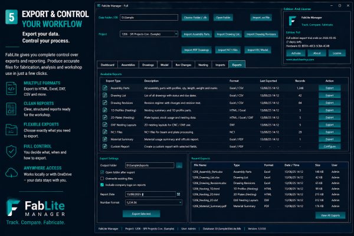Click the Export Selected button
354x236 pixels.
point(142,214)
